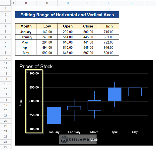Click the cell with value 294.00
The width and height of the screenshot is (156, 149).
[47, 42]
